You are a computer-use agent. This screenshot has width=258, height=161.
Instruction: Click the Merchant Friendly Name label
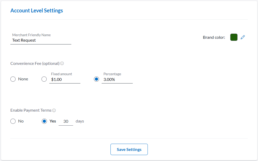click(x=31, y=35)
